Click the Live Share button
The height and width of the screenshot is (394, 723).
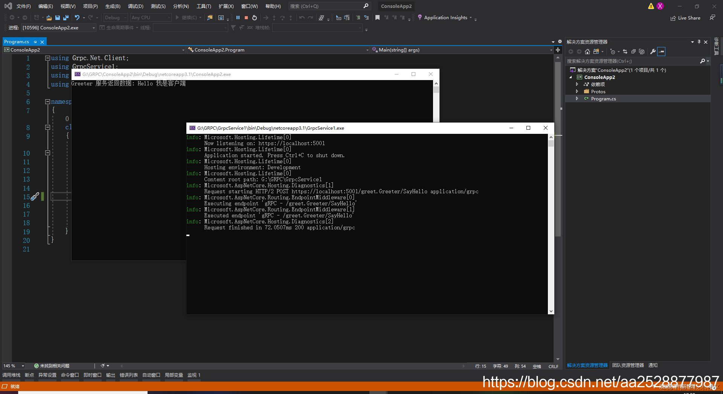pyautogui.click(x=685, y=18)
